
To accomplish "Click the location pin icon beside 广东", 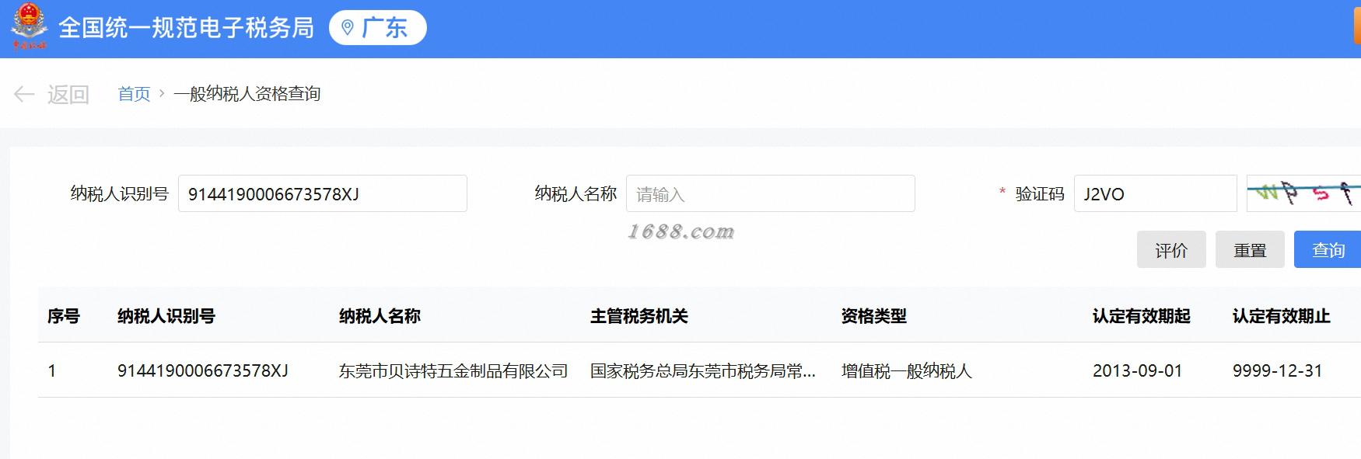I will coord(348,27).
